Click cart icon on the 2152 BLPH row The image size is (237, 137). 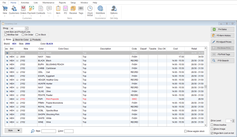coord(7,65)
